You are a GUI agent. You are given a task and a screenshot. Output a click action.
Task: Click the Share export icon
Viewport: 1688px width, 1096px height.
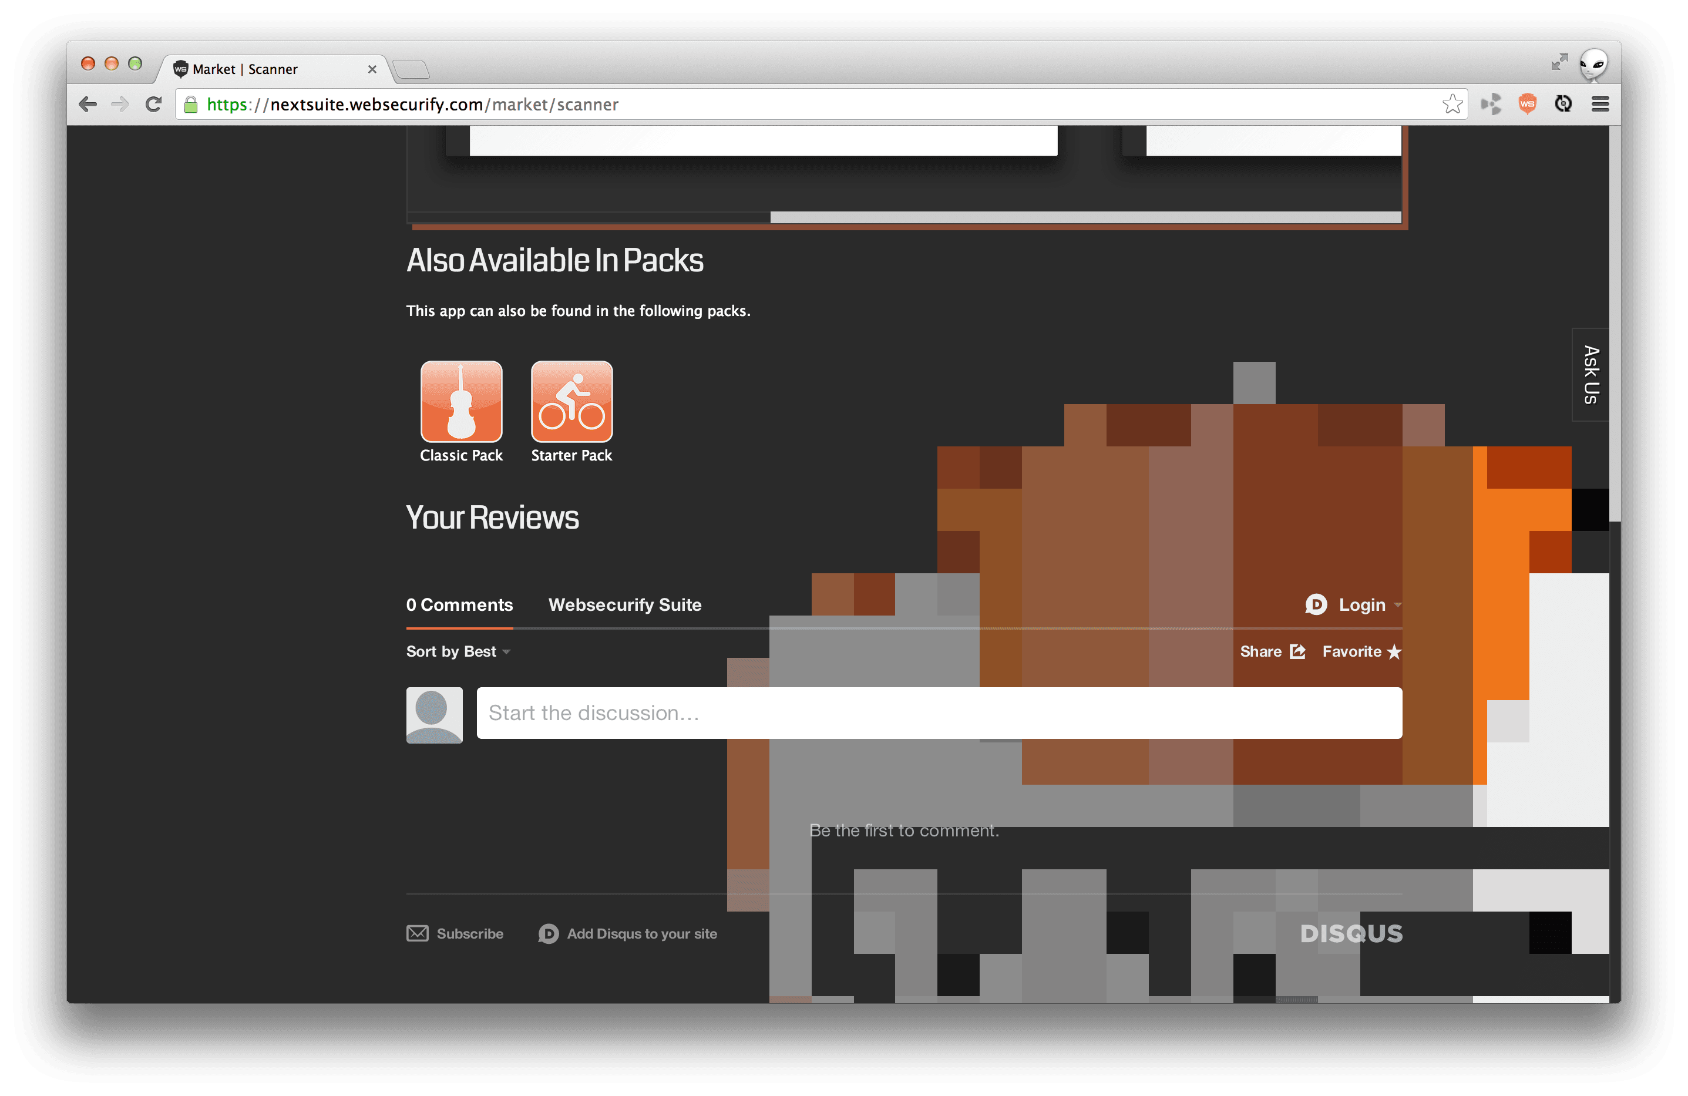point(1297,651)
